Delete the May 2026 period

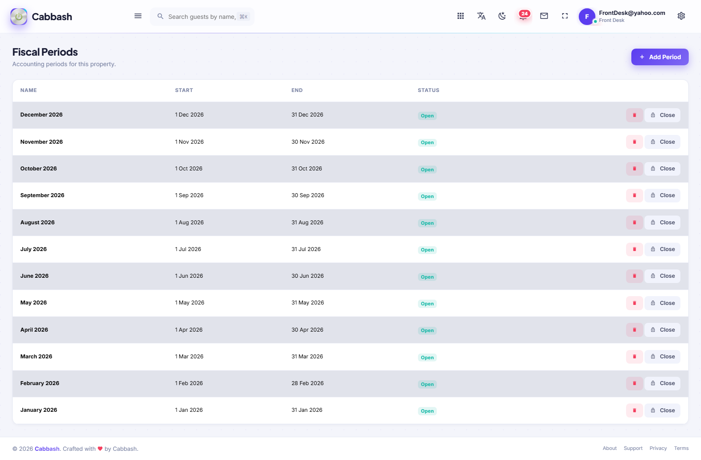pyautogui.click(x=634, y=303)
